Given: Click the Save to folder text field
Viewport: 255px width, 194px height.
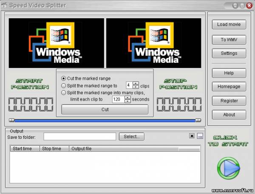Looking at the screenshot, I should click(80, 137).
